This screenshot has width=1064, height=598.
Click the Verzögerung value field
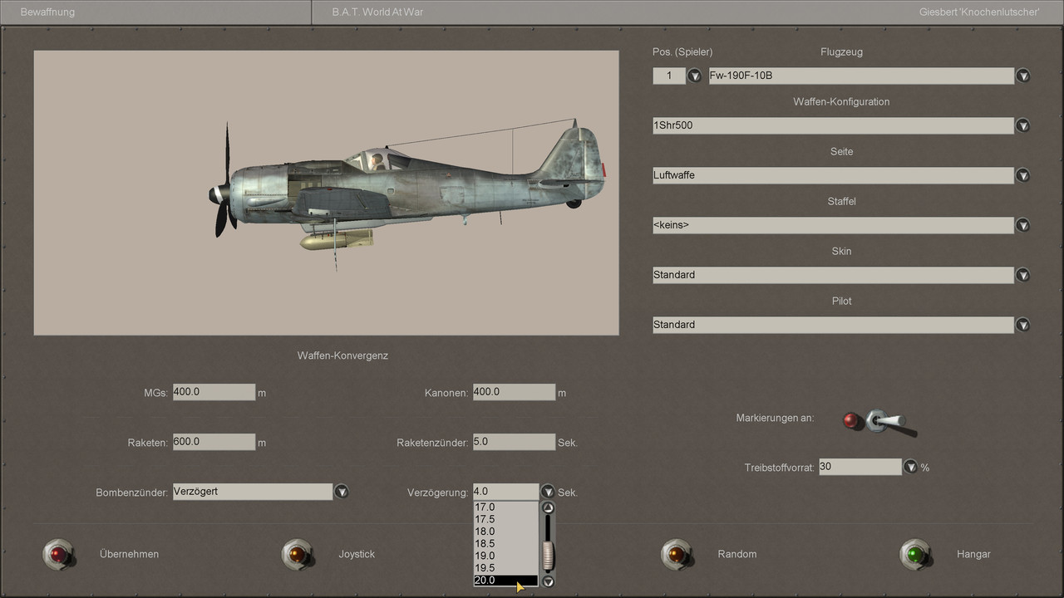[506, 492]
